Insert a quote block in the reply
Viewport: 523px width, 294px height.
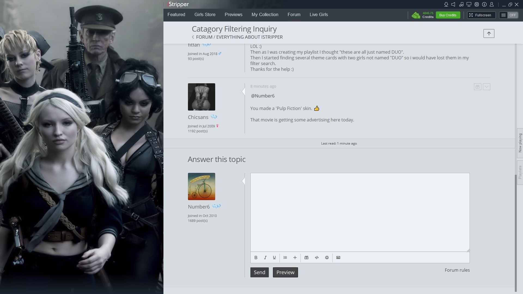pyautogui.click(x=306, y=258)
